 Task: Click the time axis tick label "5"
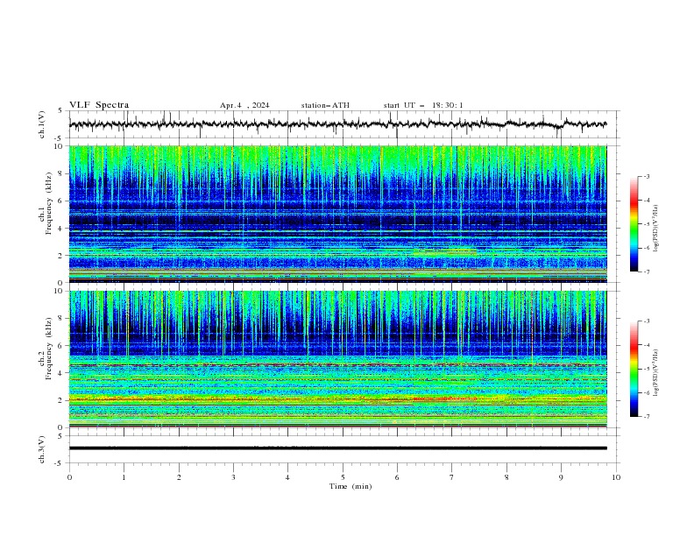pos(343,477)
